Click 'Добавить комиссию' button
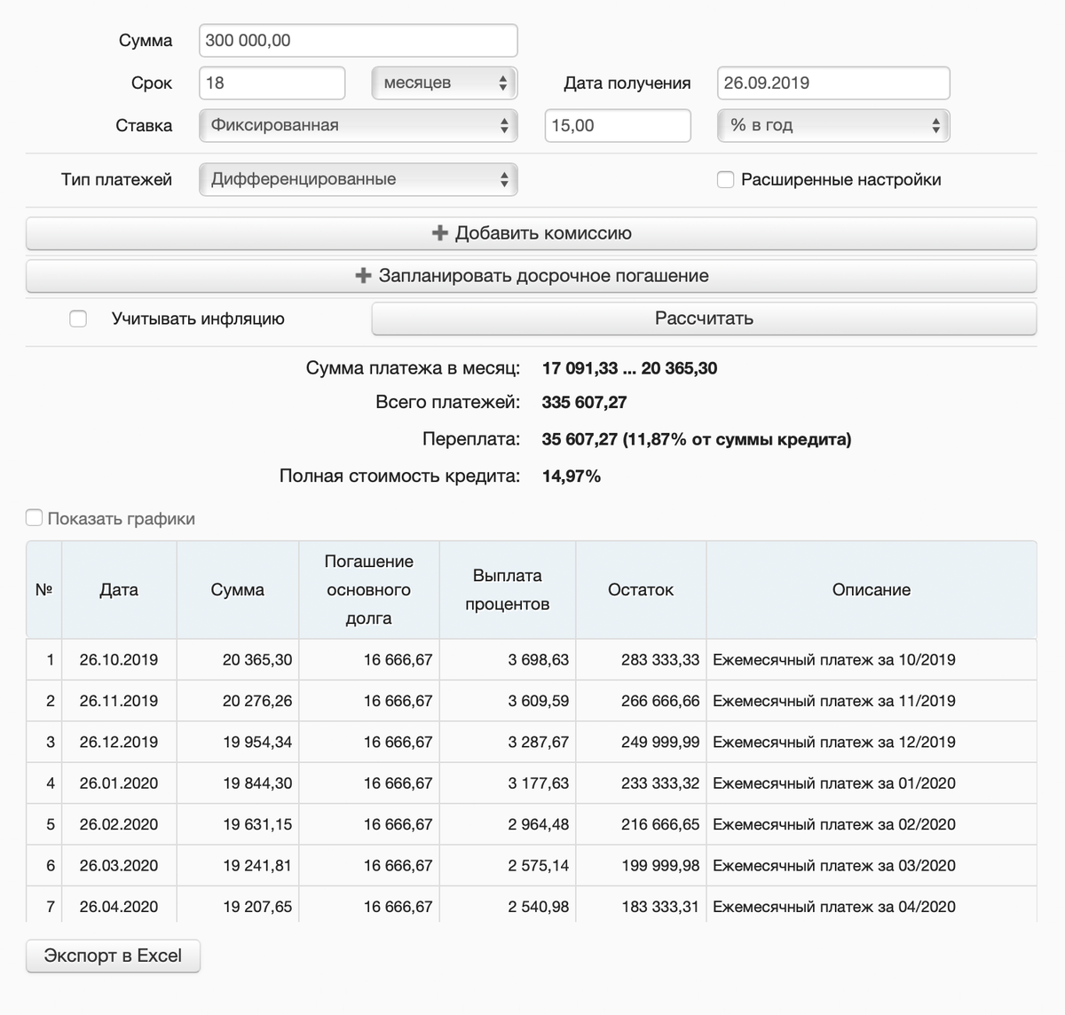Screen dimensions: 1065x1015 tap(531, 233)
